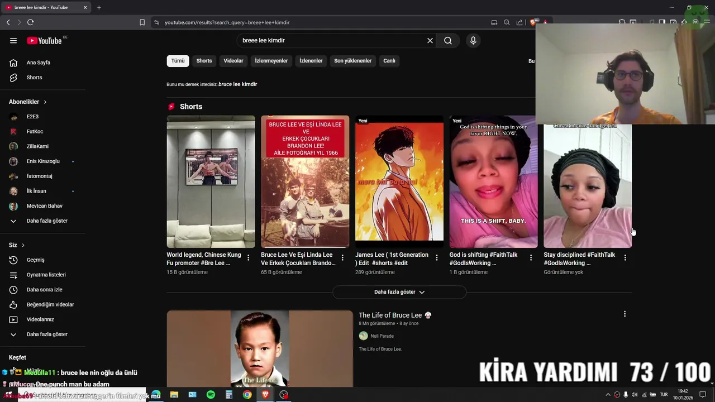Open more options for James Lee short
Image resolution: width=715 pixels, height=402 pixels.
point(437,257)
